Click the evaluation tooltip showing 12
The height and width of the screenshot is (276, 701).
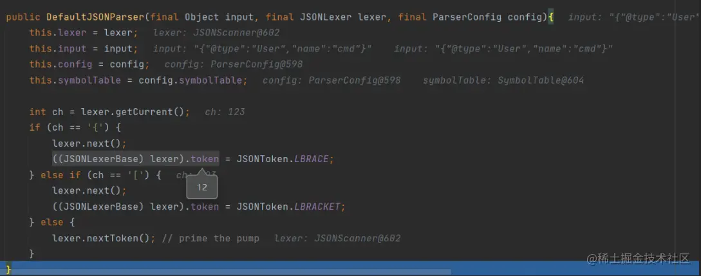(202, 187)
